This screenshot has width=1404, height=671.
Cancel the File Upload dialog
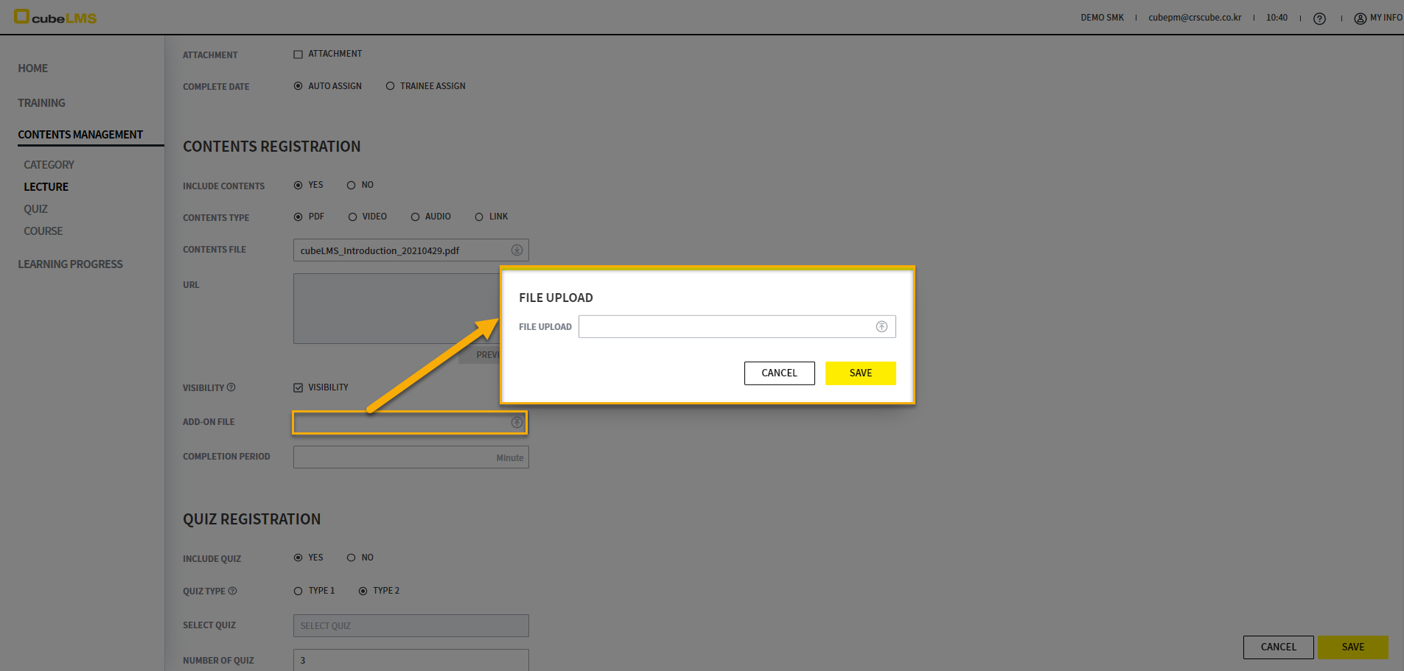[x=779, y=373]
